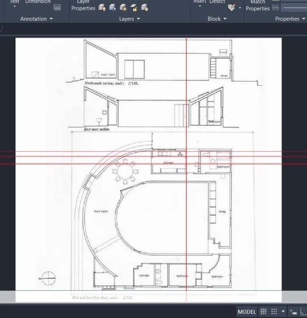Open the Edit Attributes dropdown arrow
Screen dimensions: 307x318
(240, 8)
